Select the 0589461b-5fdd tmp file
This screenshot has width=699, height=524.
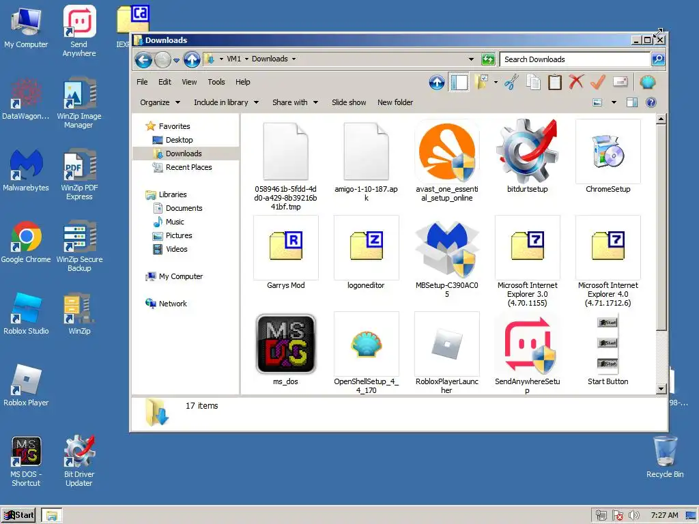tap(286, 165)
